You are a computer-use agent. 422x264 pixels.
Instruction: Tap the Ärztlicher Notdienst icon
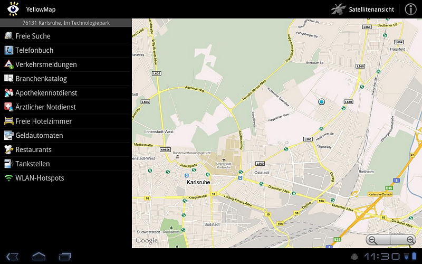point(8,107)
